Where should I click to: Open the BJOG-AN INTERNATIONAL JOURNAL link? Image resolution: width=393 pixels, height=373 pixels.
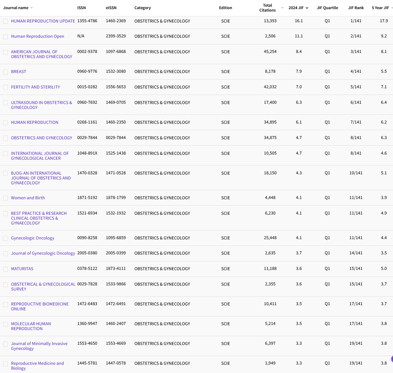click(x=41, y=178)
